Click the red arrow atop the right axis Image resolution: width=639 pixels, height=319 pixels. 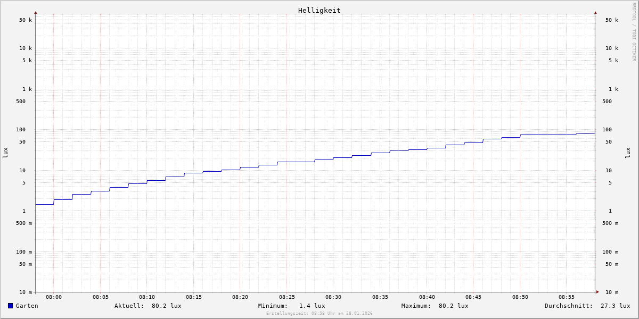[595, 13]
